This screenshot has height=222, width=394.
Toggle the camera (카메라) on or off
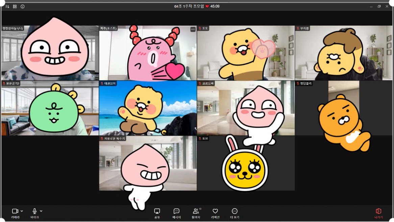15,211
